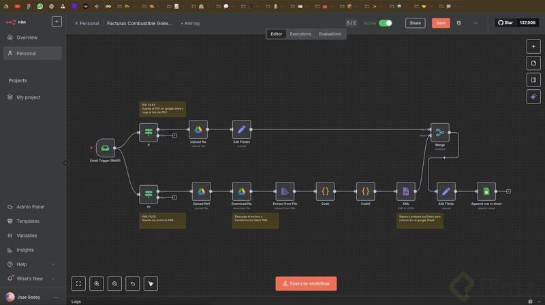Select the upper If node
Image resolution: width=545 pixels, height=305 pixels.
click(149, 132)
